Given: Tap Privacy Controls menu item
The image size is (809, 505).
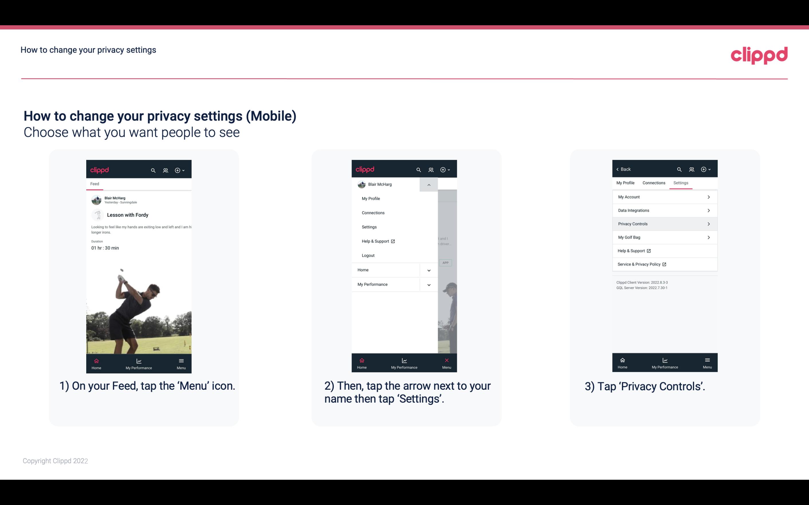Looking at the screenshot, I should (664, 223).
